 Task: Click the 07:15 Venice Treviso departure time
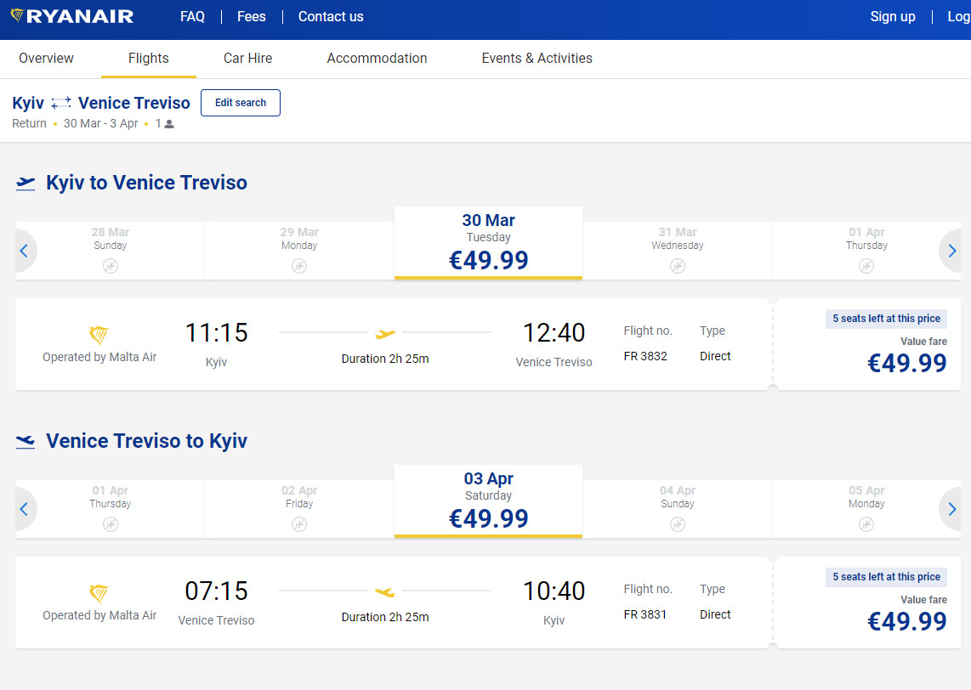[216, 591]
